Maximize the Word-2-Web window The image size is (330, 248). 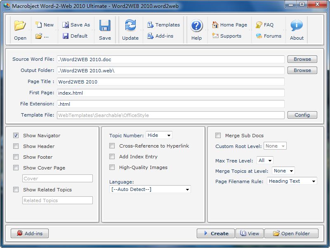click(302, 5)
